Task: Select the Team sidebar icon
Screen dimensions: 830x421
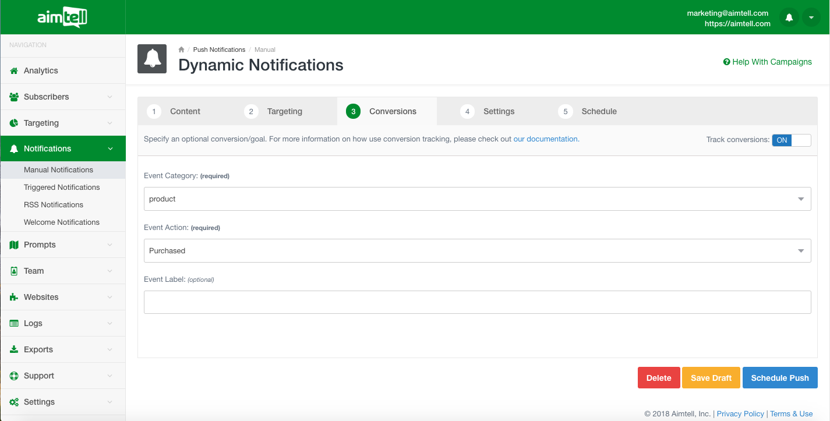Action: click(13, 271)
